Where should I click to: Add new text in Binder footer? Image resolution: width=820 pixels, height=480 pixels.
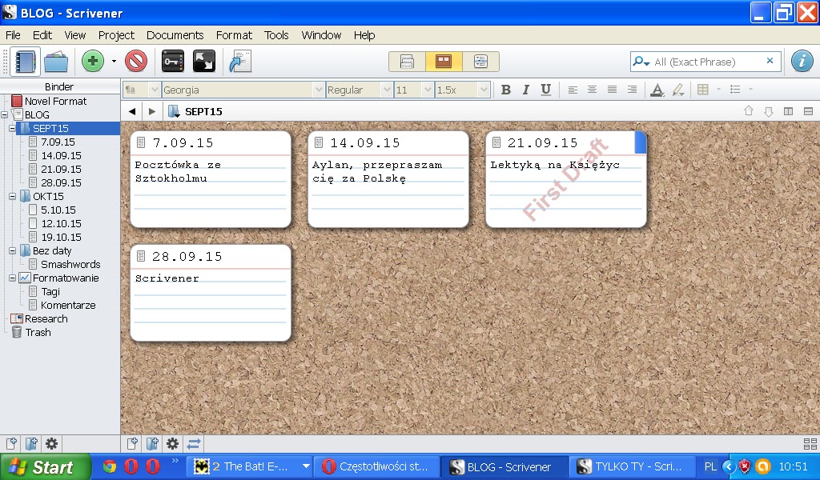click(x=11, y=444)
